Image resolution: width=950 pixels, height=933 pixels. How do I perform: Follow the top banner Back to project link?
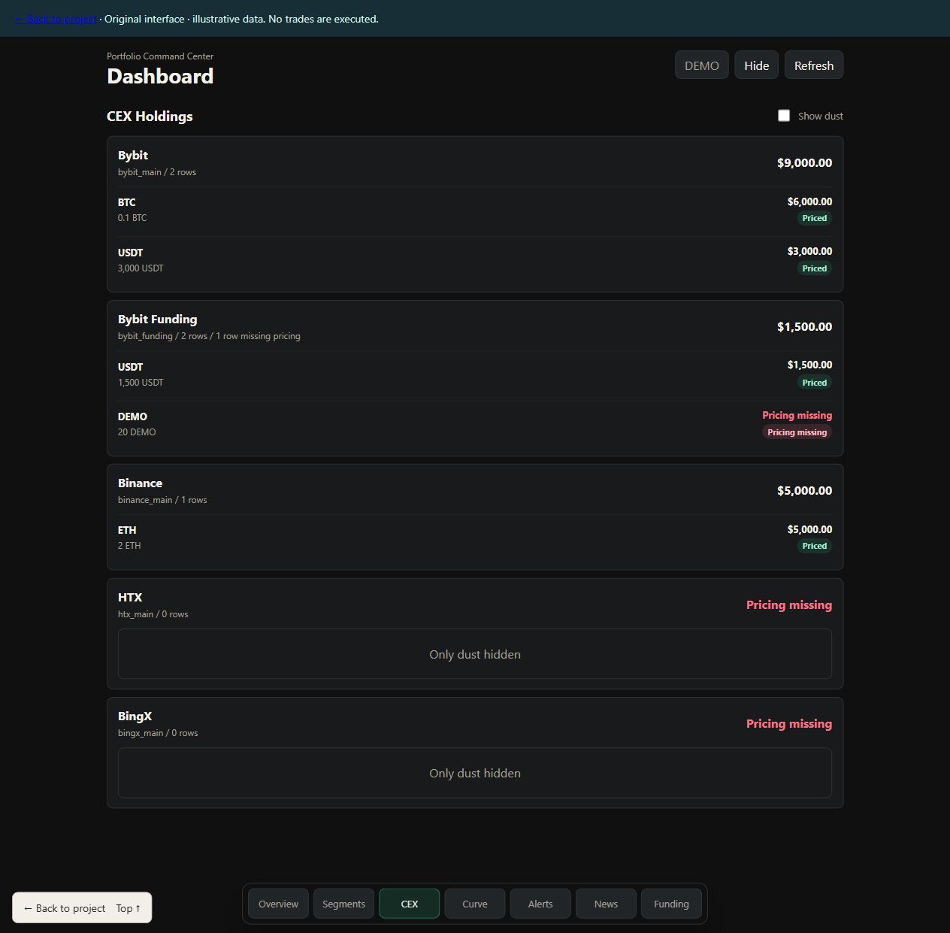[x=56, y=19]
